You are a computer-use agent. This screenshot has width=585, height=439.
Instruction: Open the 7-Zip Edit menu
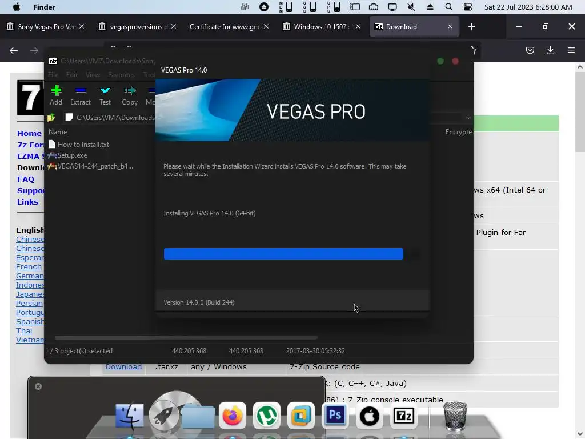(71, 75)
